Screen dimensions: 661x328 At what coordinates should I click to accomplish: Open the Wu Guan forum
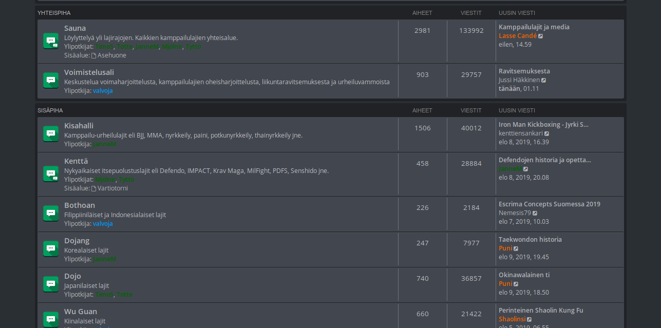tap(81, 312)
